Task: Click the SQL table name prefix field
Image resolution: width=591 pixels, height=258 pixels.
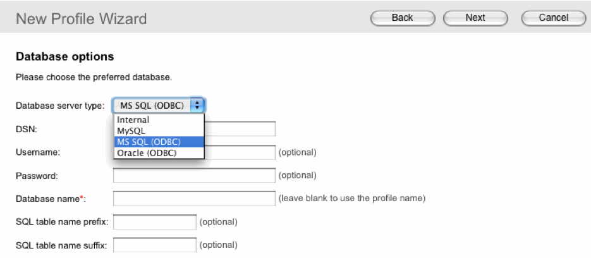Action: point(154,222)
